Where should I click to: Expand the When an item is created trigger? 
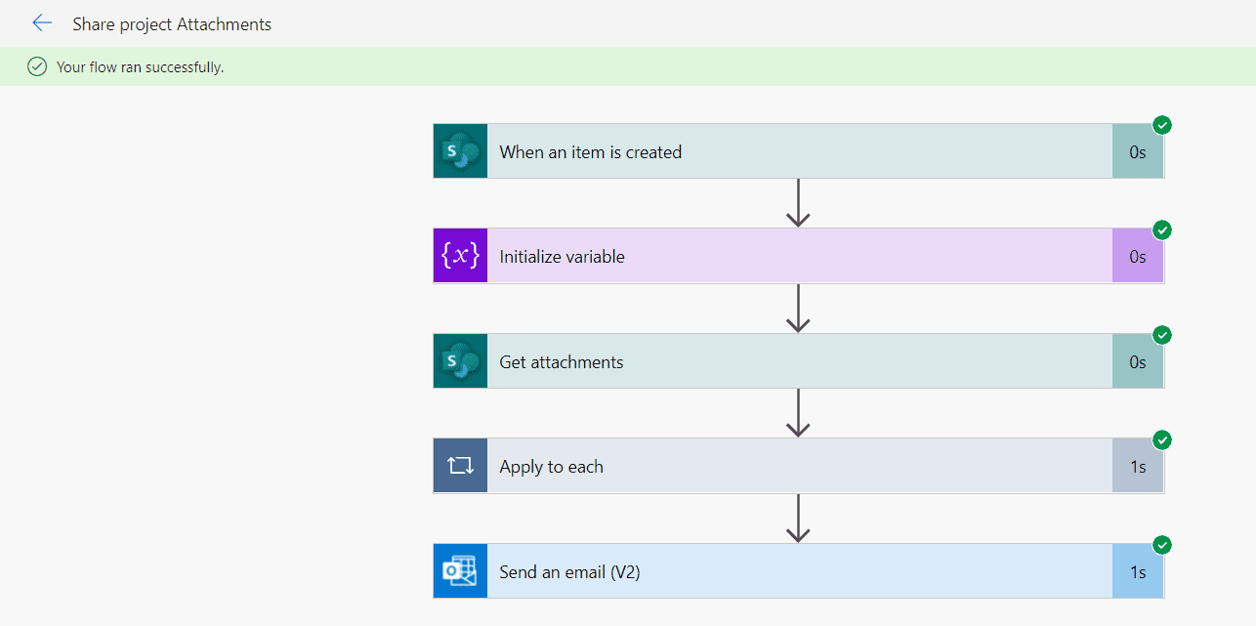781,150
